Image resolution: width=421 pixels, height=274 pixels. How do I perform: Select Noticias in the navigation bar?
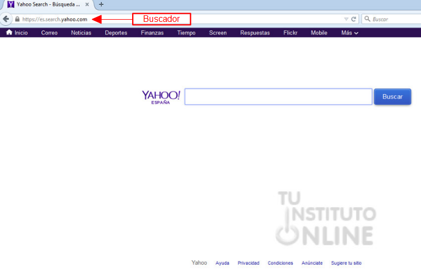[x=81, y=33]
